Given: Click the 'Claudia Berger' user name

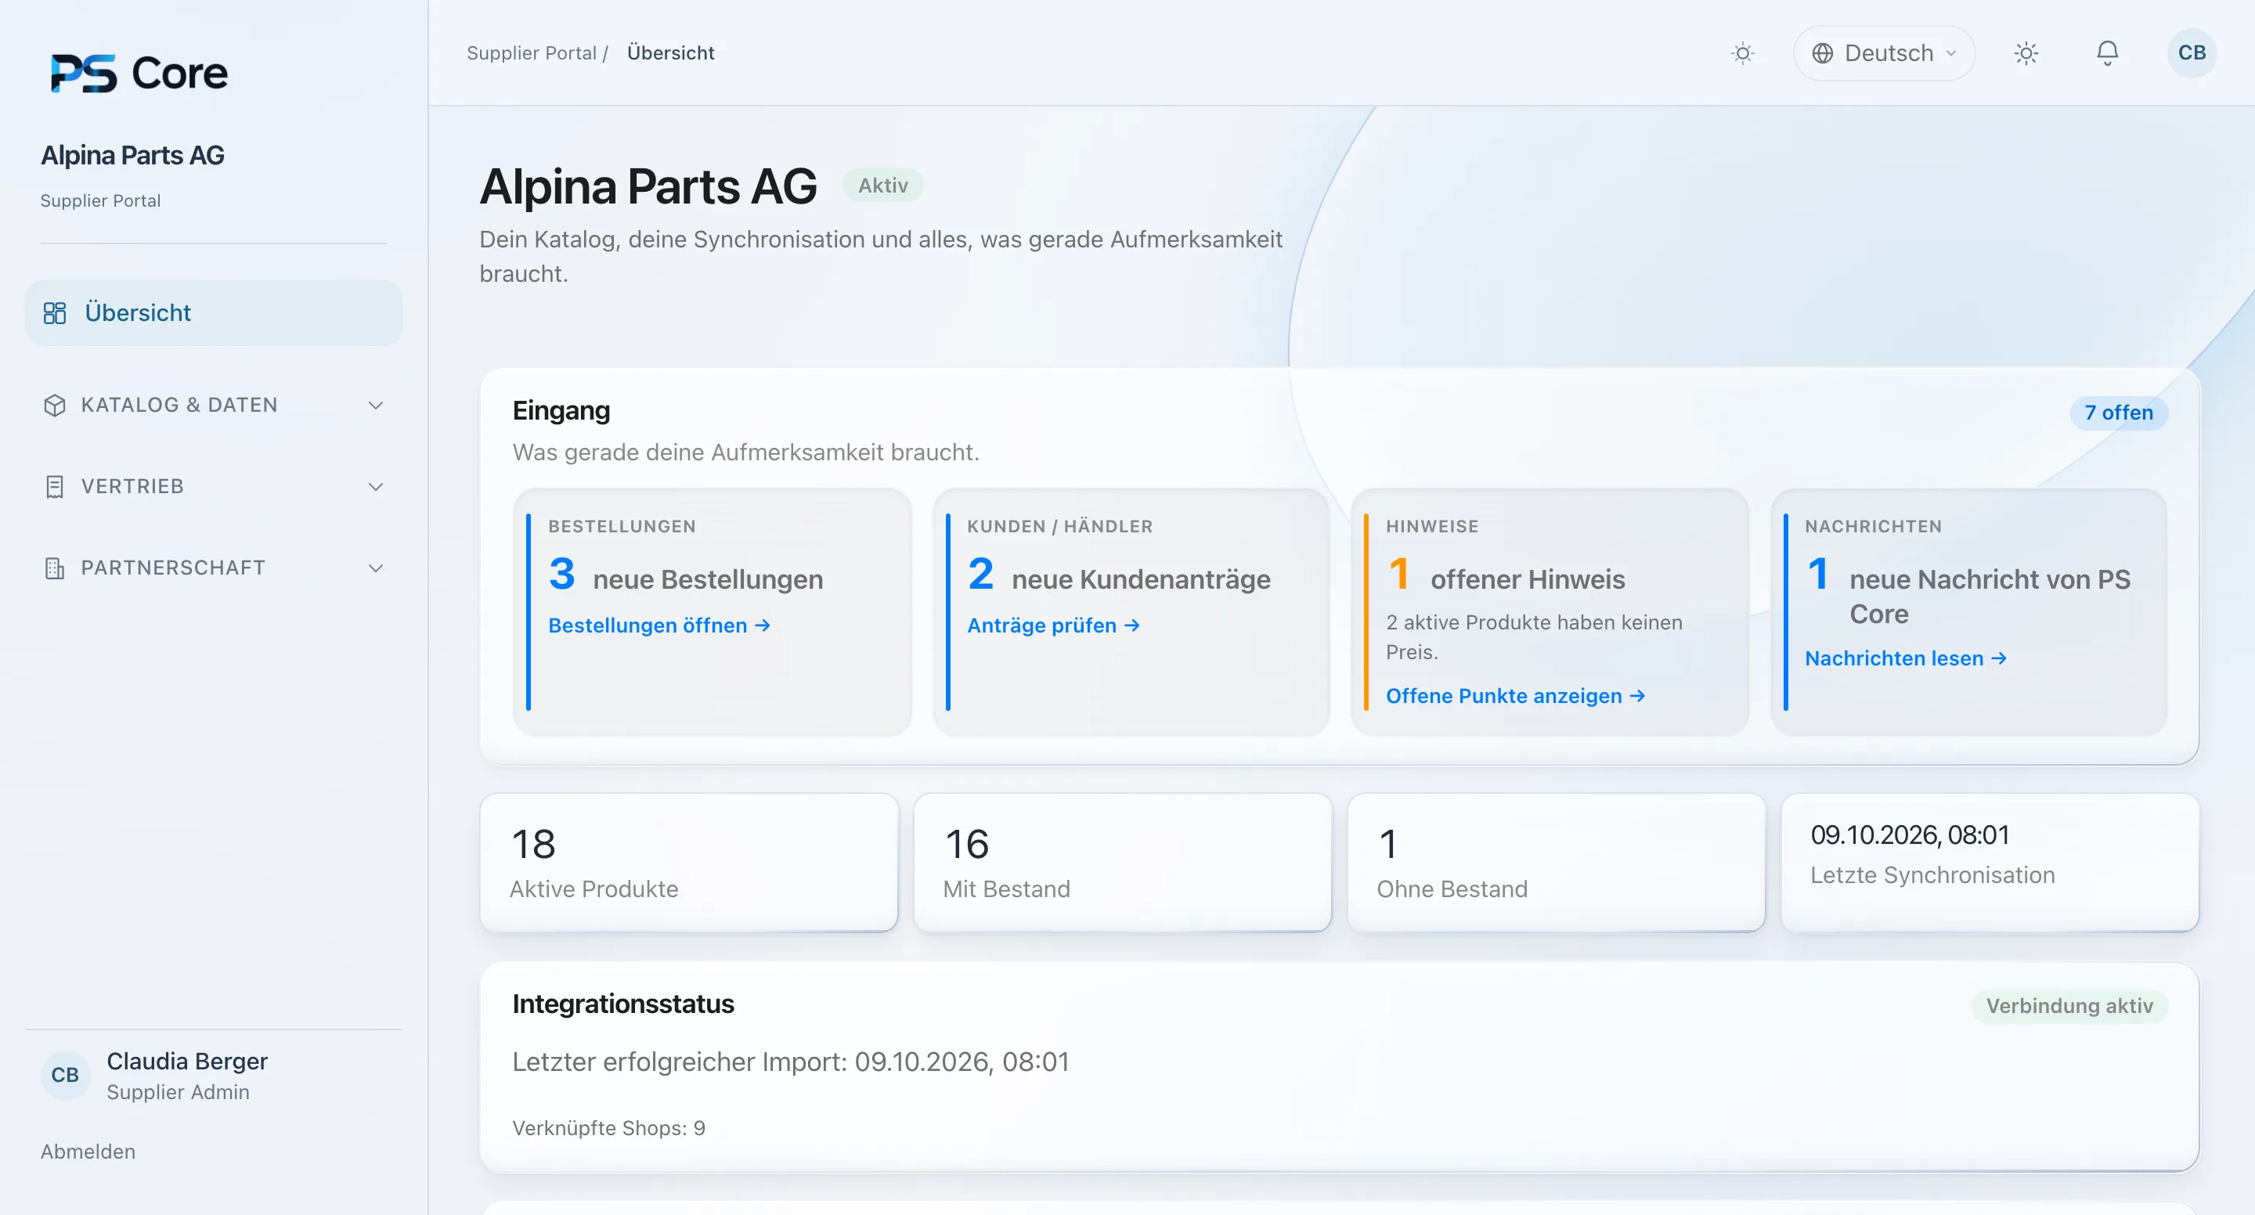Looking at the screenshot, I should 186,1061.
